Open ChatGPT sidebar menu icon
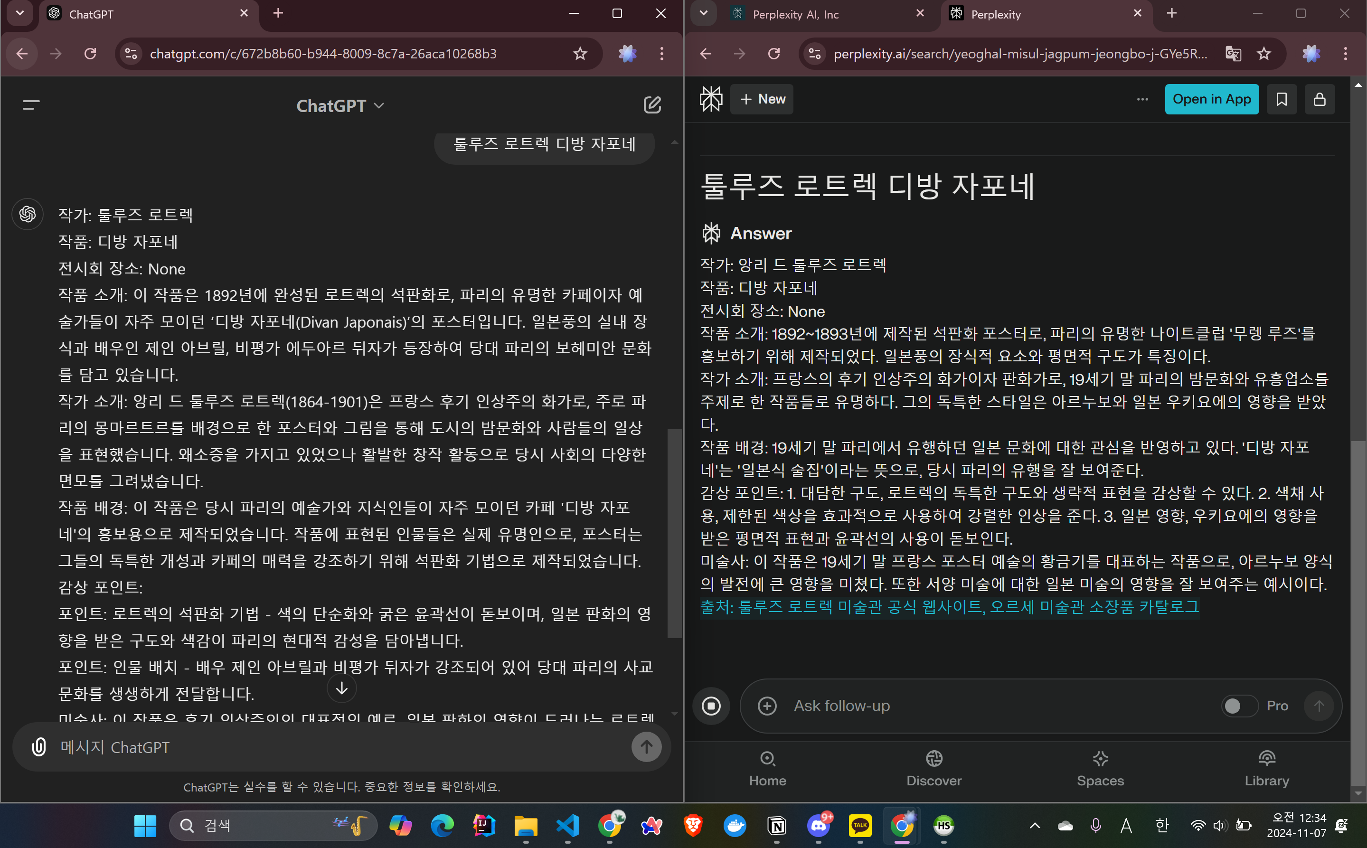 coord(31,105)
